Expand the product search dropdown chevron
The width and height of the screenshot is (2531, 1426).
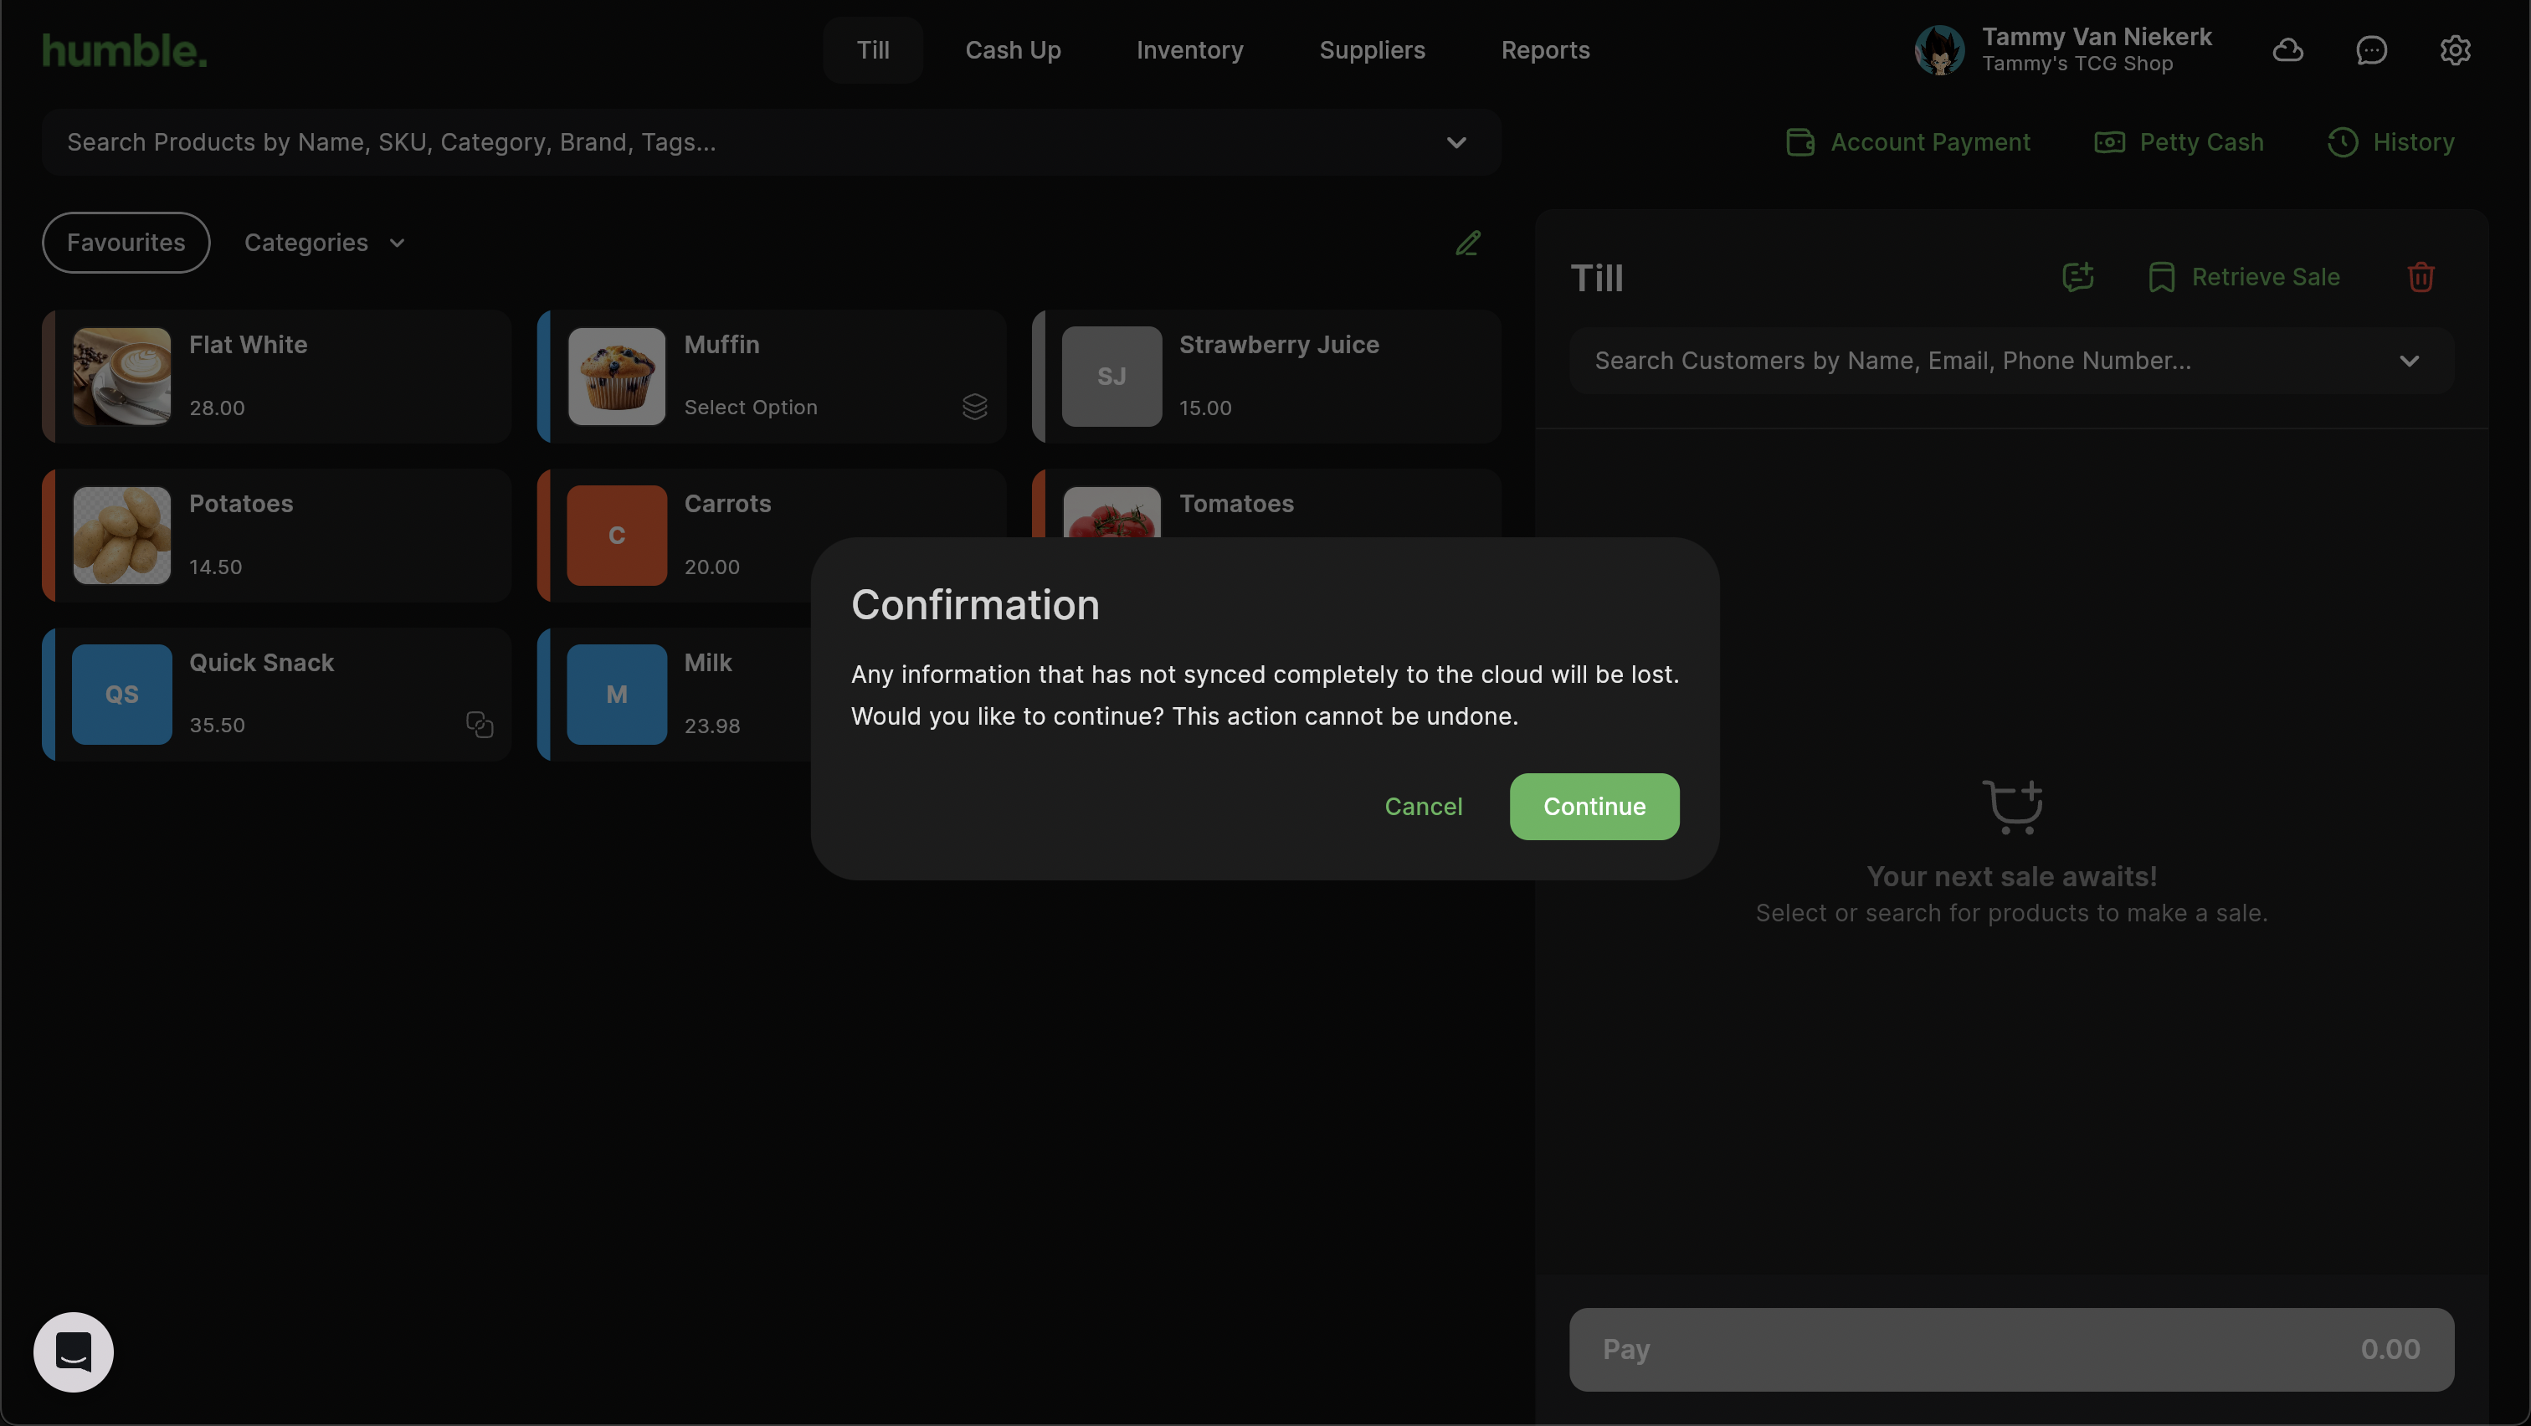coord(1456,142)
